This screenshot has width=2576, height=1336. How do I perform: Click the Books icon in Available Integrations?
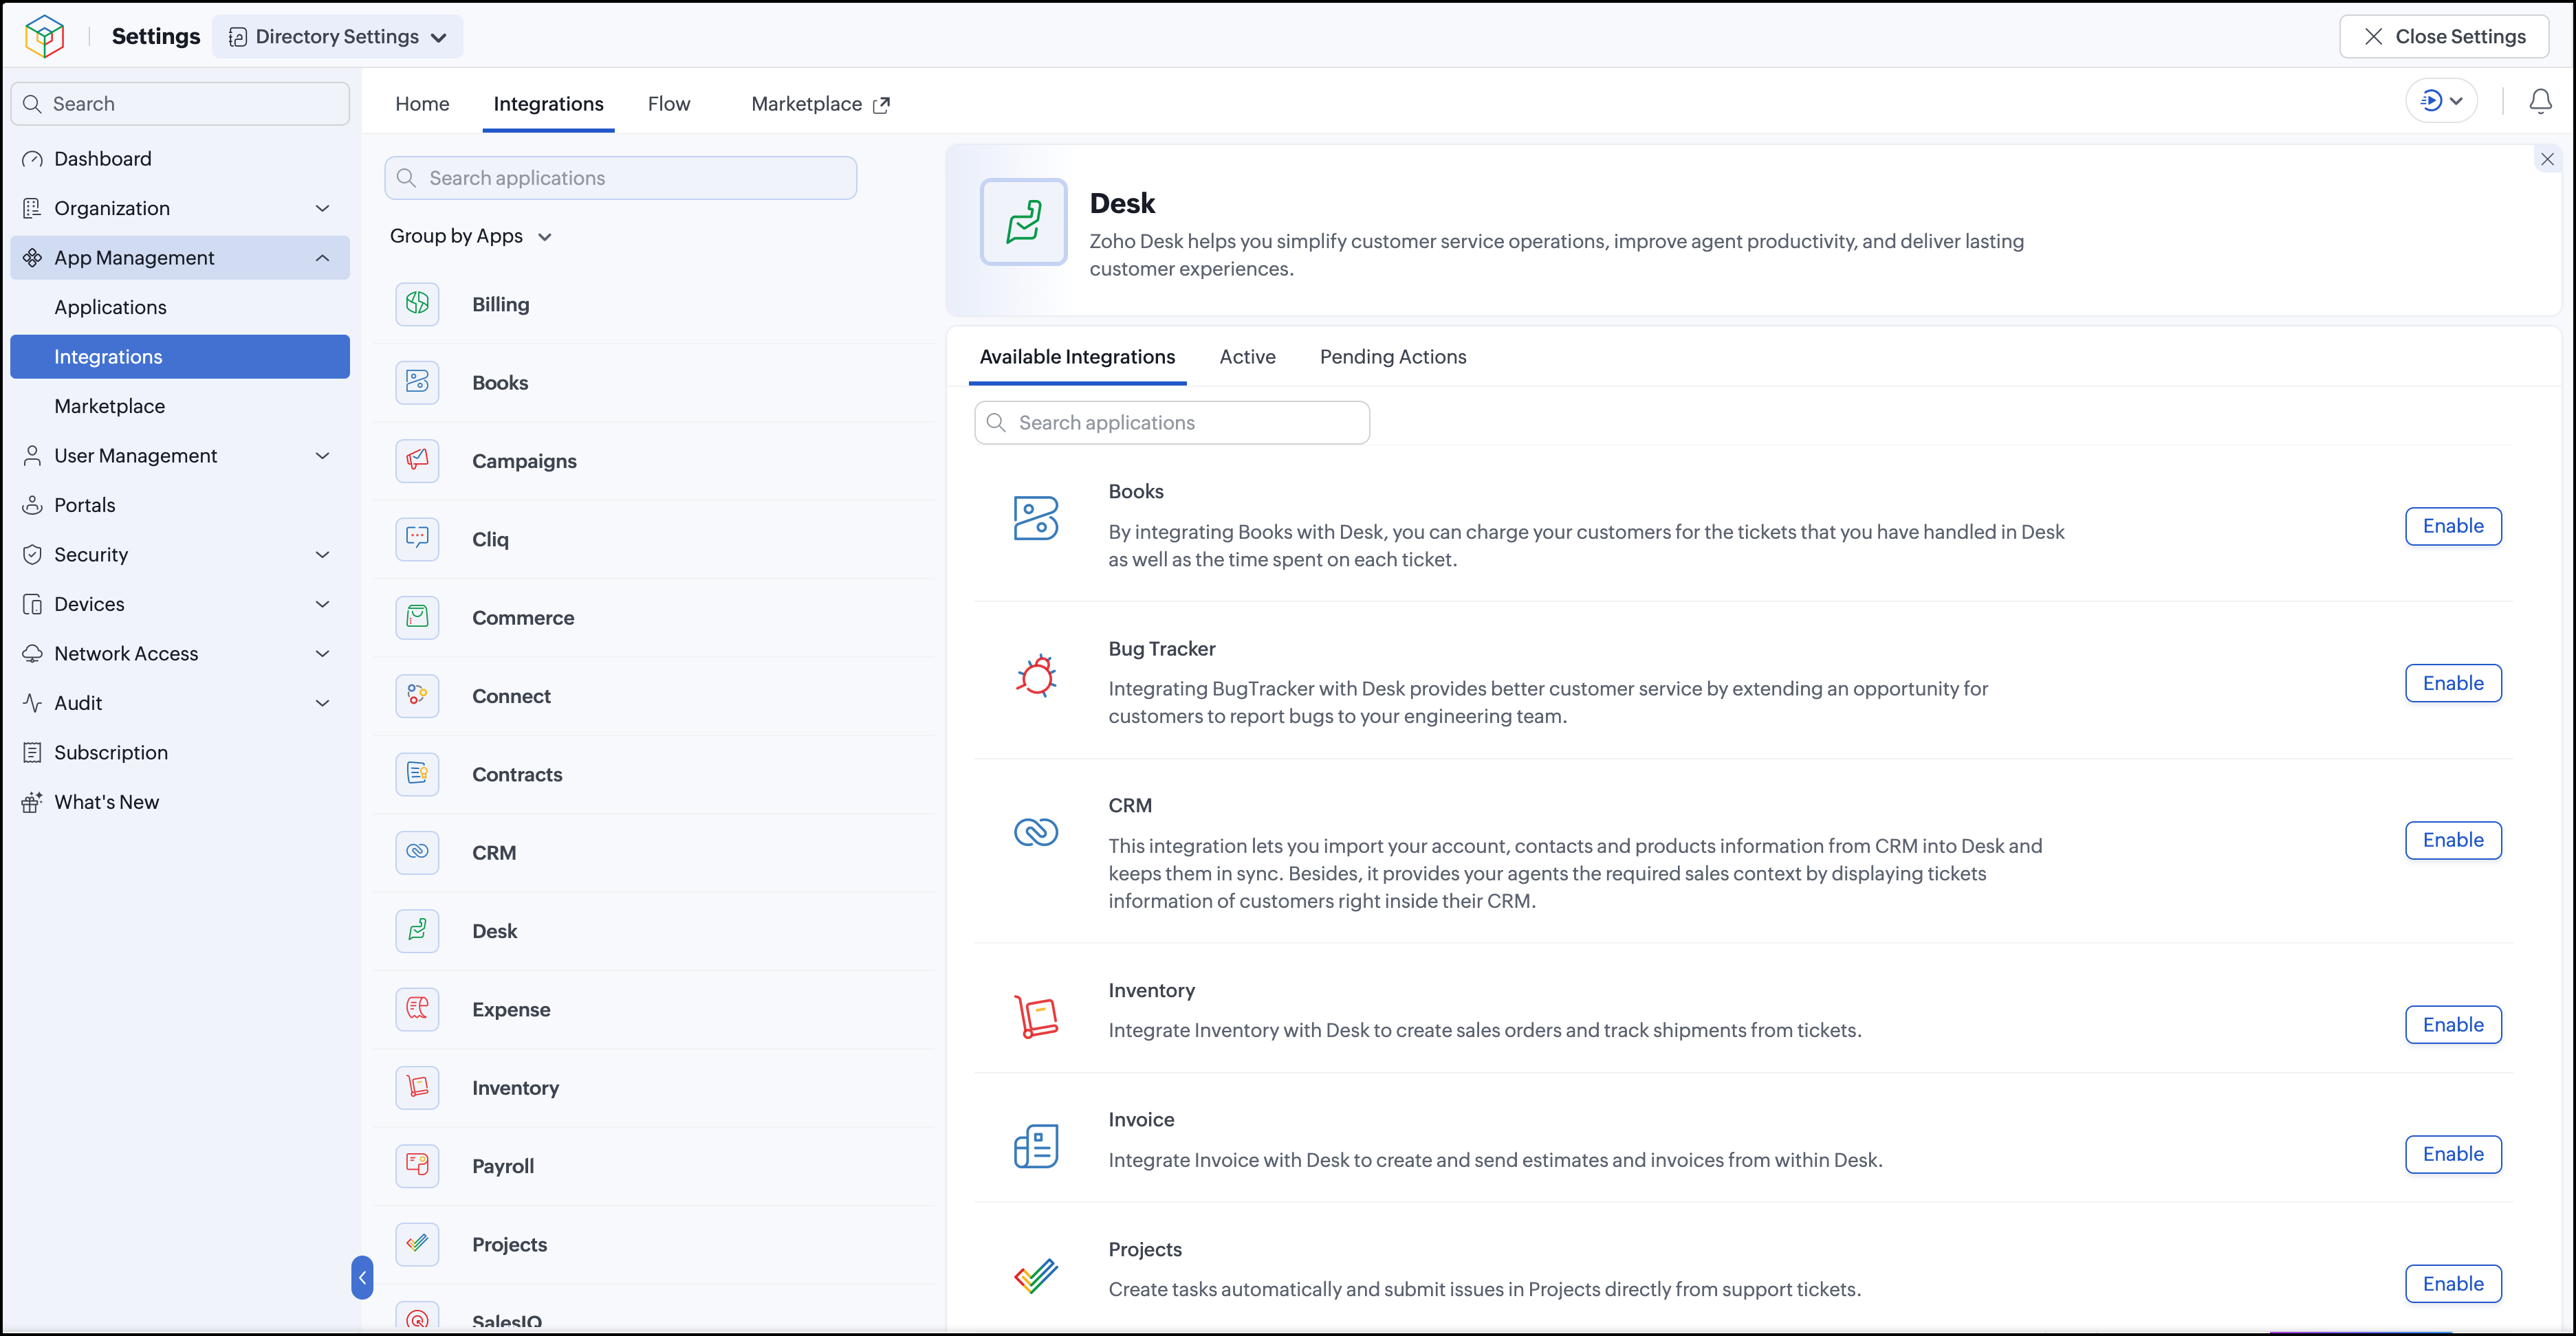tap(1036, 517)
